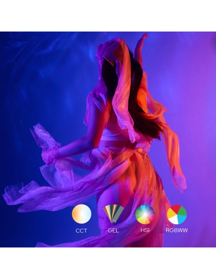Click the CCT text label
Viewport: 216px width, 279px height.
(81, 231)
